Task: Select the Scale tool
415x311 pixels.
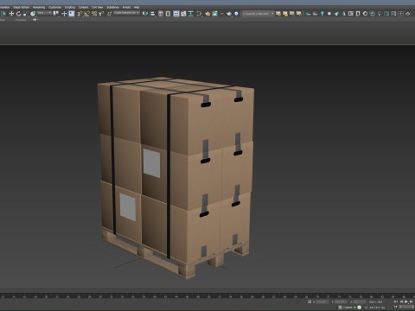Action: [x=25, y=14]
